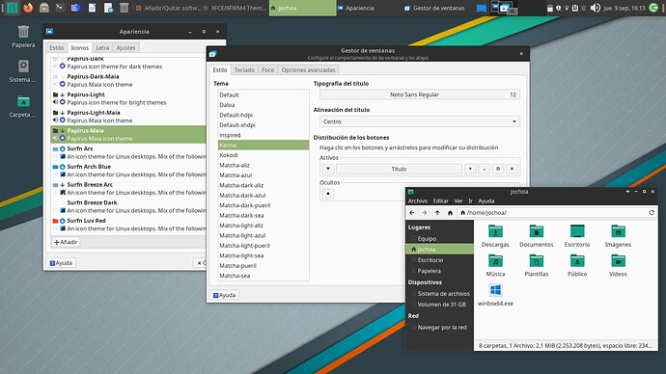Select the Surfn Luv Red icon theme
The width and height of the screenshot is (666, 374).
tap(128, 225)
